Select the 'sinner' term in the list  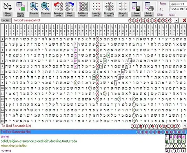click(5, 137)
